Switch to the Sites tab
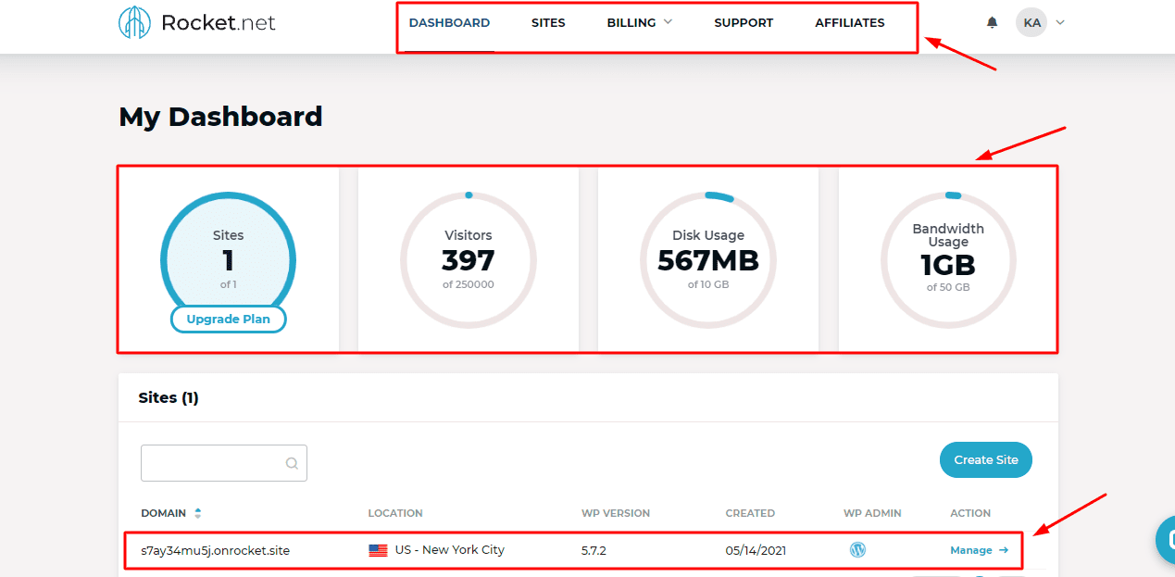The image size is (1175, 577). 548,23
